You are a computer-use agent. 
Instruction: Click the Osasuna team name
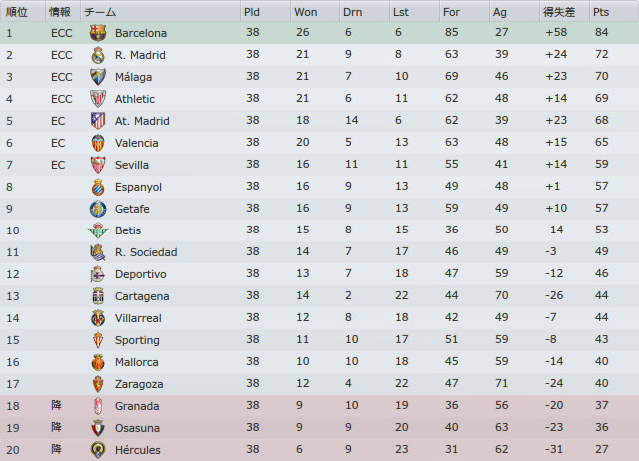pyautogui.click(x=138, y=428)
